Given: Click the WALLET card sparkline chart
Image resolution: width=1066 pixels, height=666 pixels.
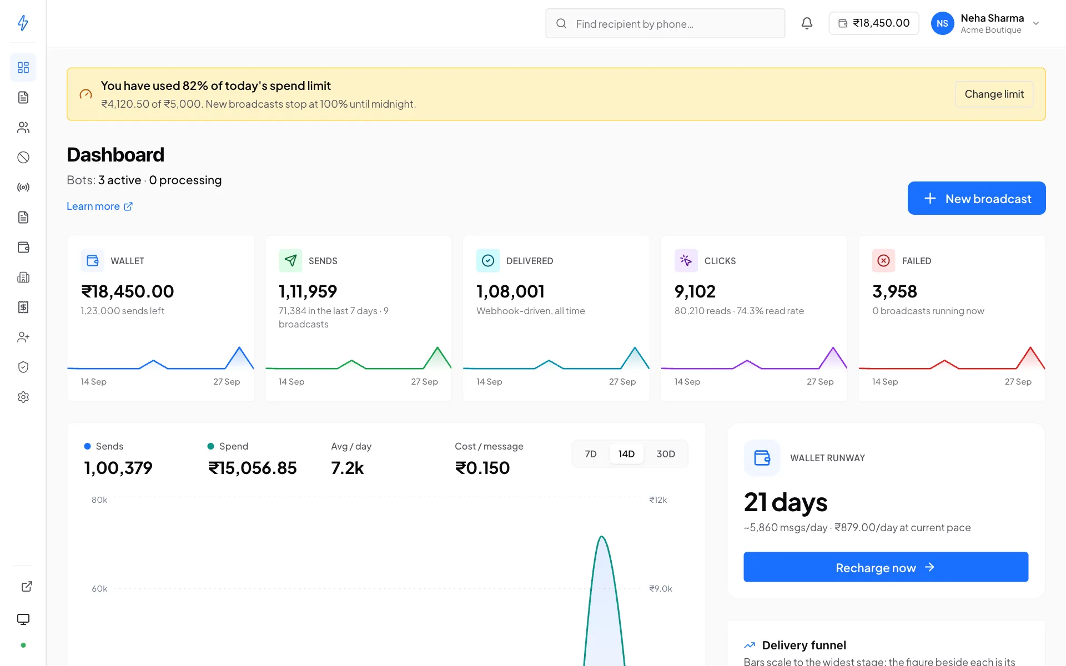Looking at the screenshot, I should click(x=160, y=357).
